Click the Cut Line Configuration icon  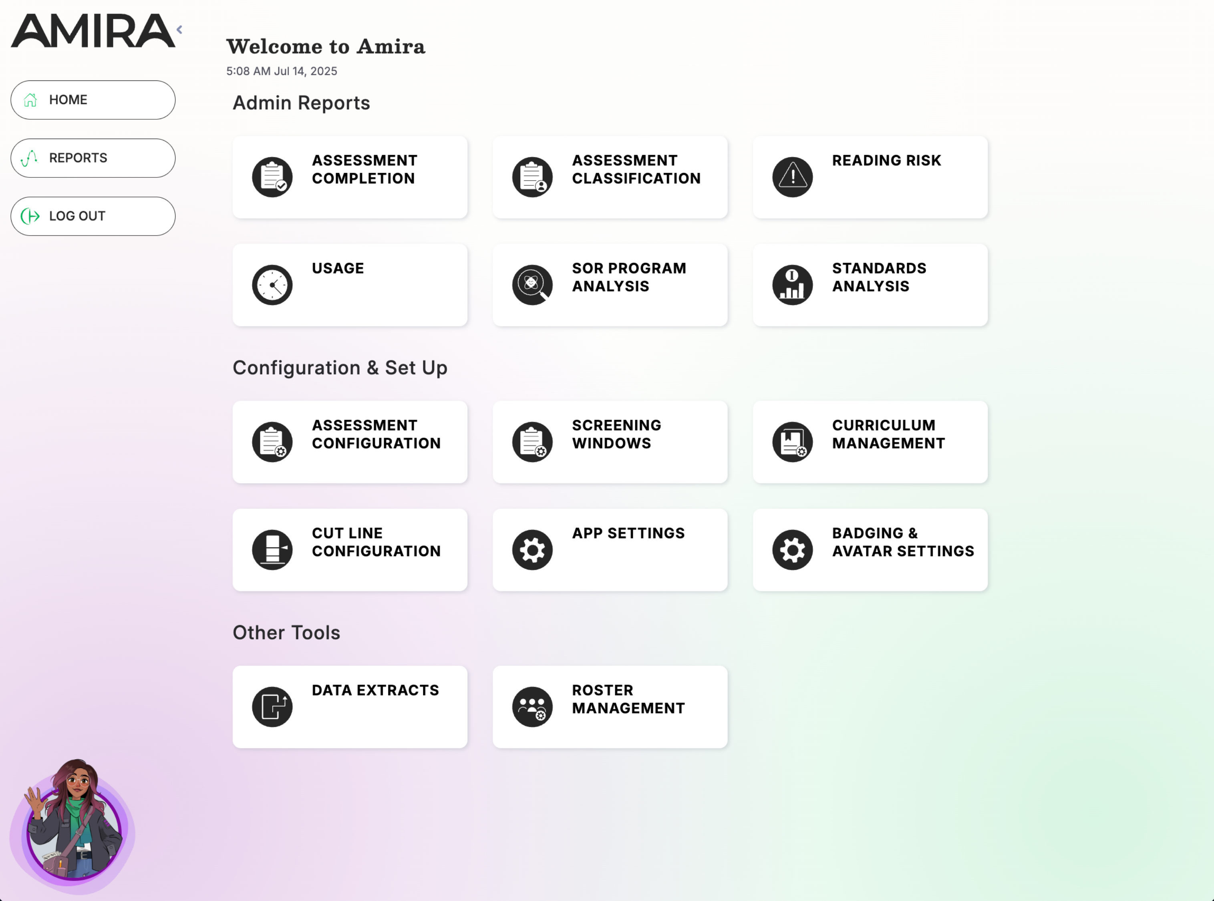[x=272, y=550]
